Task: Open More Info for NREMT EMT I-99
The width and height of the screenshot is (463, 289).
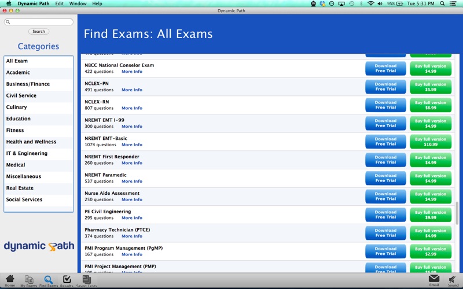Action: coord(132,126)
